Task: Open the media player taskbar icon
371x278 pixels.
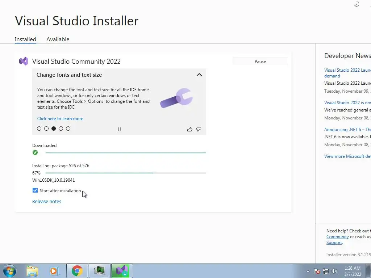Action: [54, 271]
